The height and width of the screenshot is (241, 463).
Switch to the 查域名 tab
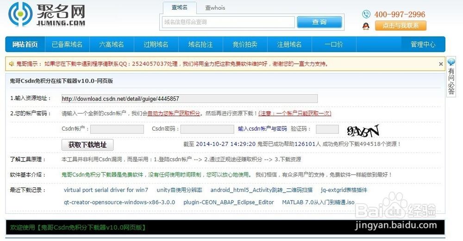180,7
